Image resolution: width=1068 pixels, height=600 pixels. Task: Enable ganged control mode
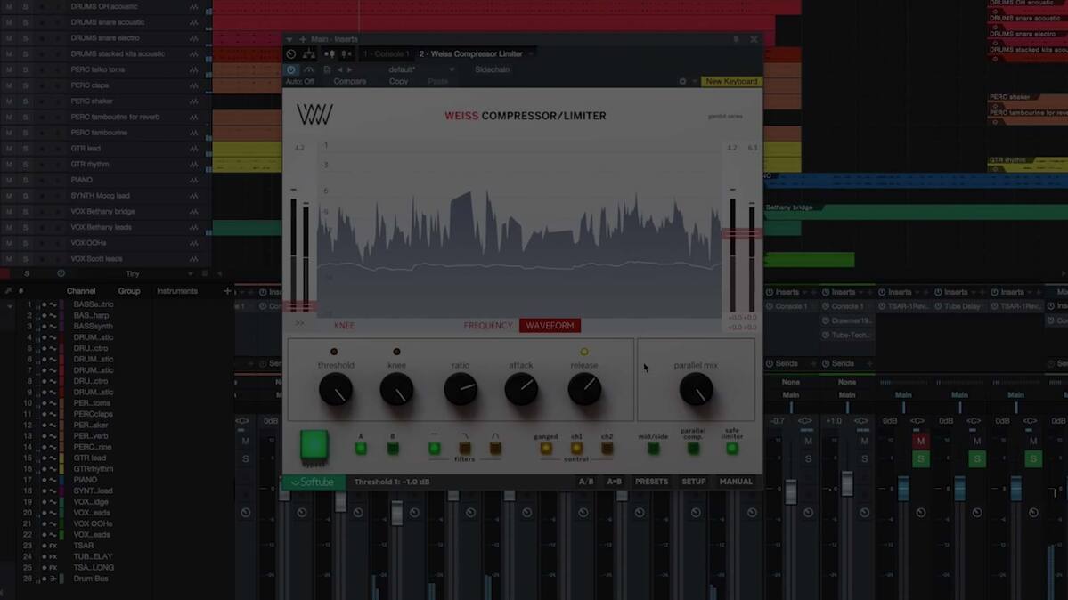coord(547,447)
